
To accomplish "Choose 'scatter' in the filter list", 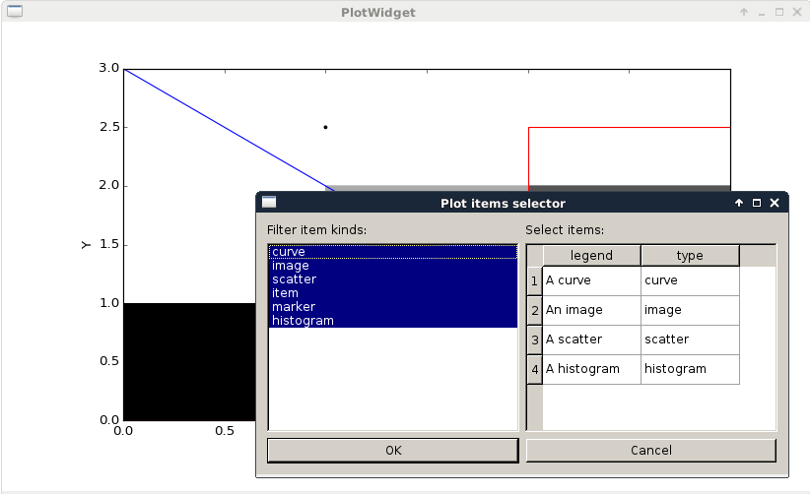I will (x=392, y=279).
